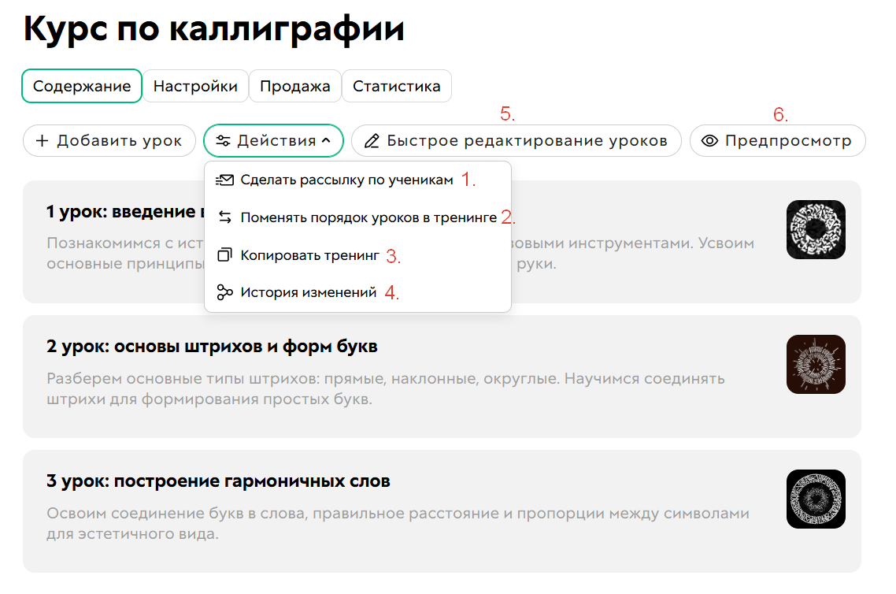Click the pencil icon in 'Быстрое редактирование уроков'

pos(372,140)
